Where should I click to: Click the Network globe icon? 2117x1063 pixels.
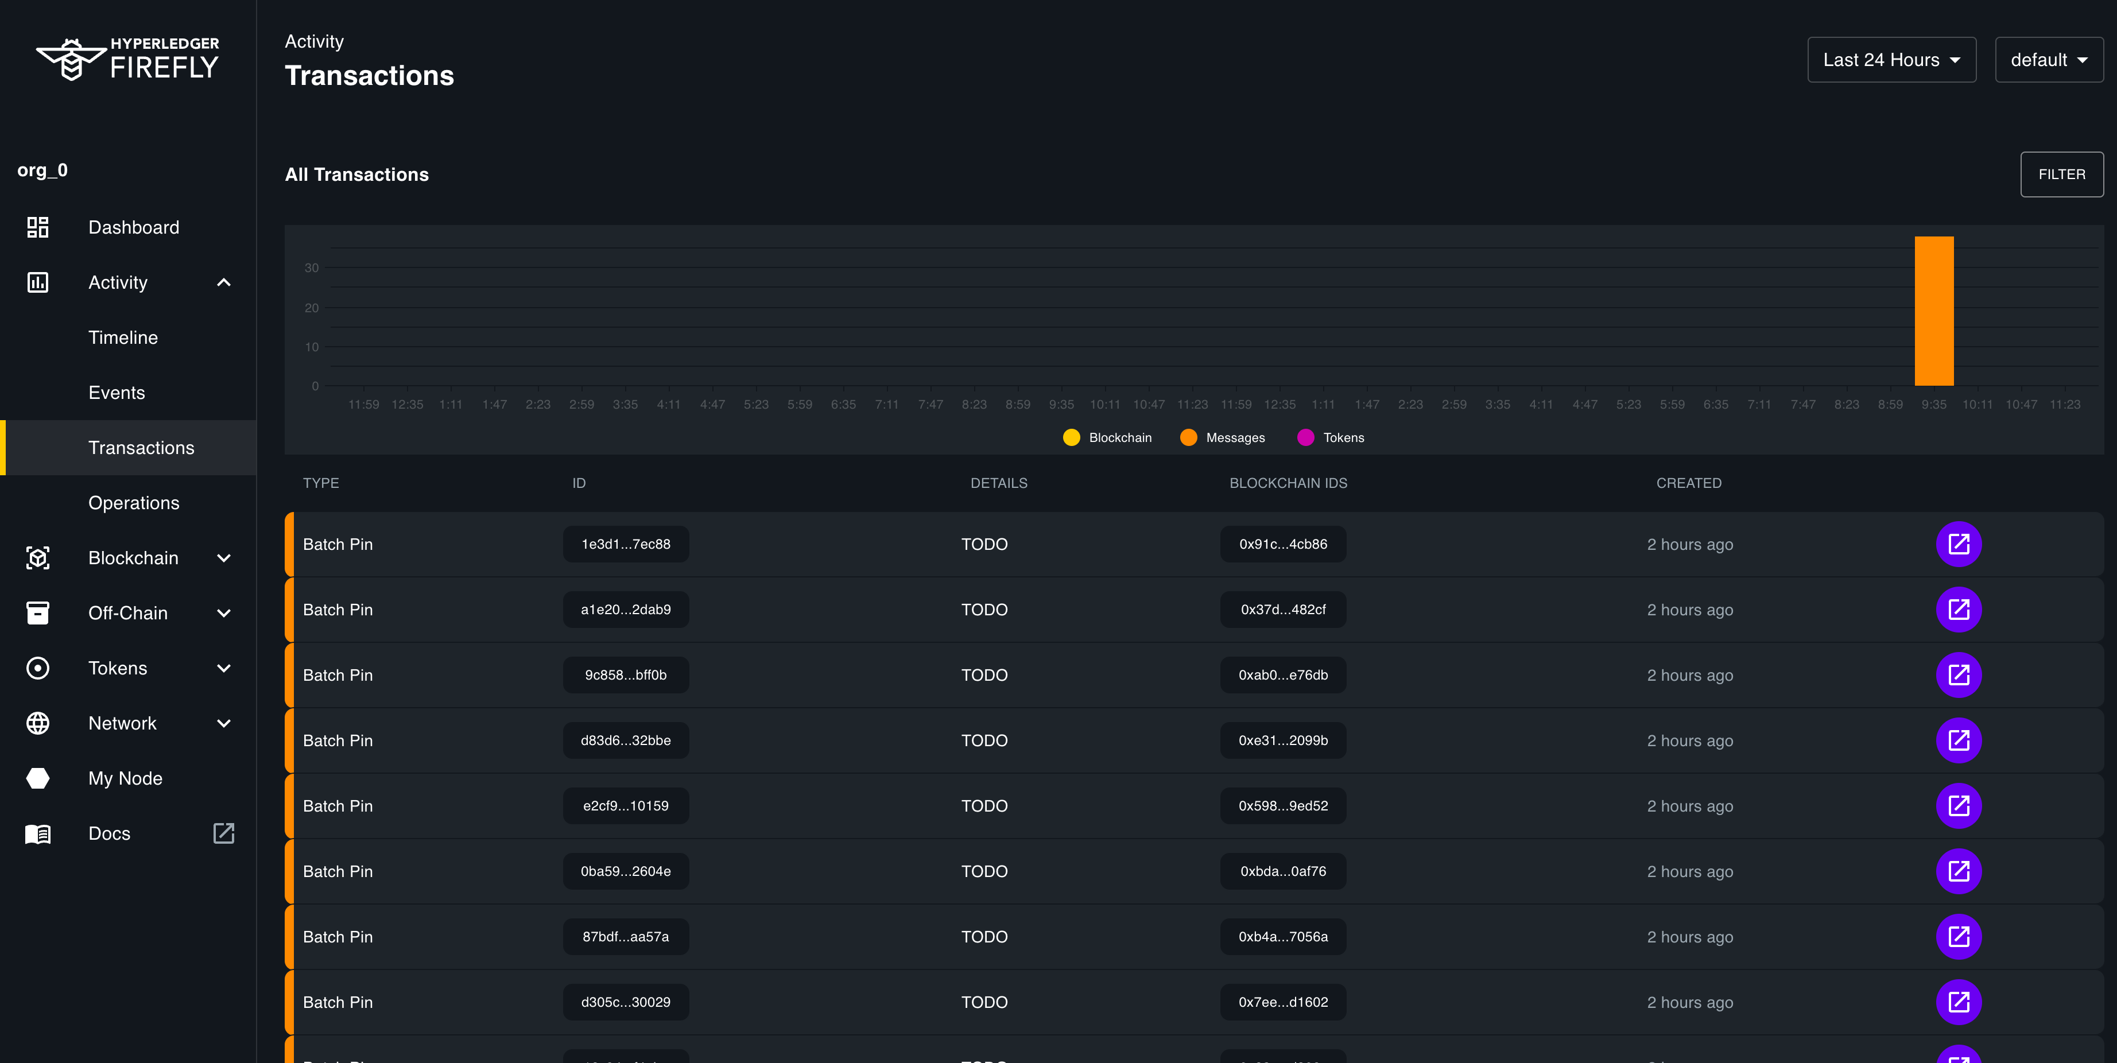coord(37,723)
